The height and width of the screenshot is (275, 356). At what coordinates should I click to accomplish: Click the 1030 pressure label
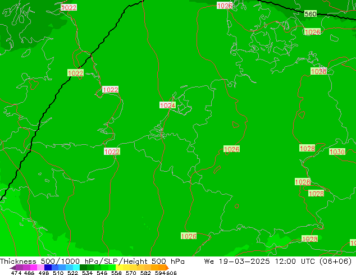pos(337,152)
